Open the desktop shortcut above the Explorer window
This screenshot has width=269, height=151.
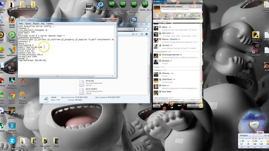134,20
